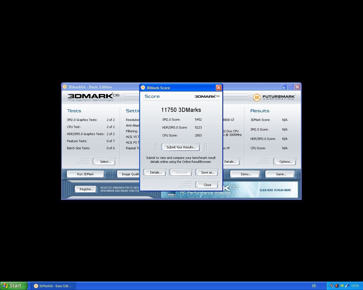Click the Futuremark Corporation logo

[274, 97]
